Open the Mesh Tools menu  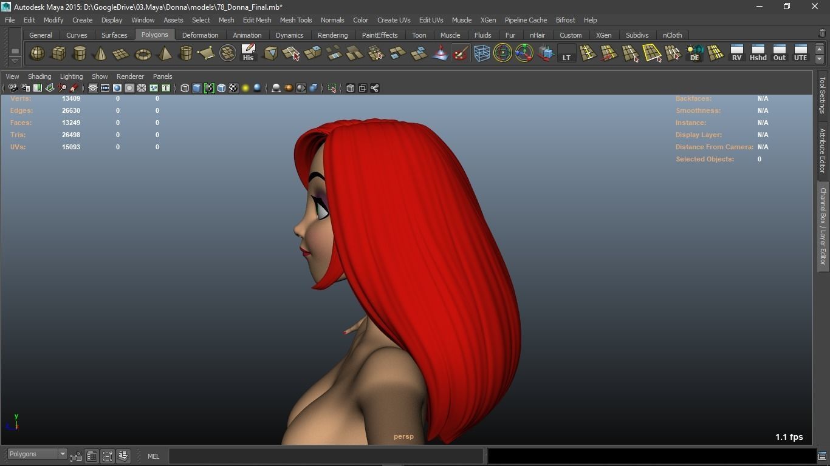[296, 20]
